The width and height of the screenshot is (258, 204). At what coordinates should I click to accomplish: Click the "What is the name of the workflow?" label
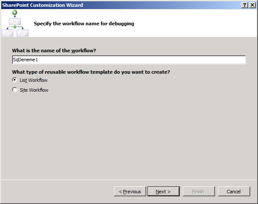point(54,51)
